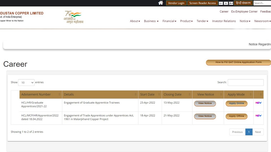Click the table Search input field

click(246, 82)
